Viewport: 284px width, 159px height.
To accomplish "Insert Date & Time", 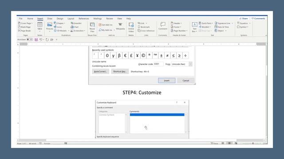I will tap(222, 27).
